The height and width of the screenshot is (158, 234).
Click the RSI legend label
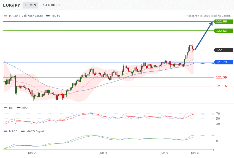11,108
